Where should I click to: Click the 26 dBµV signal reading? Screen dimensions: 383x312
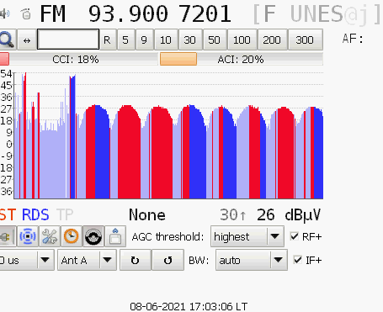289,215
